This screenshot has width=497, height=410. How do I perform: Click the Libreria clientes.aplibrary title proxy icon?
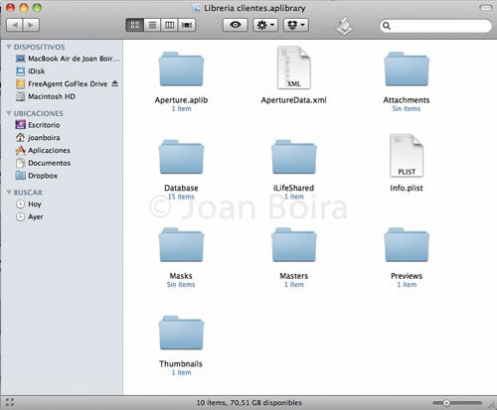point(197,8)
